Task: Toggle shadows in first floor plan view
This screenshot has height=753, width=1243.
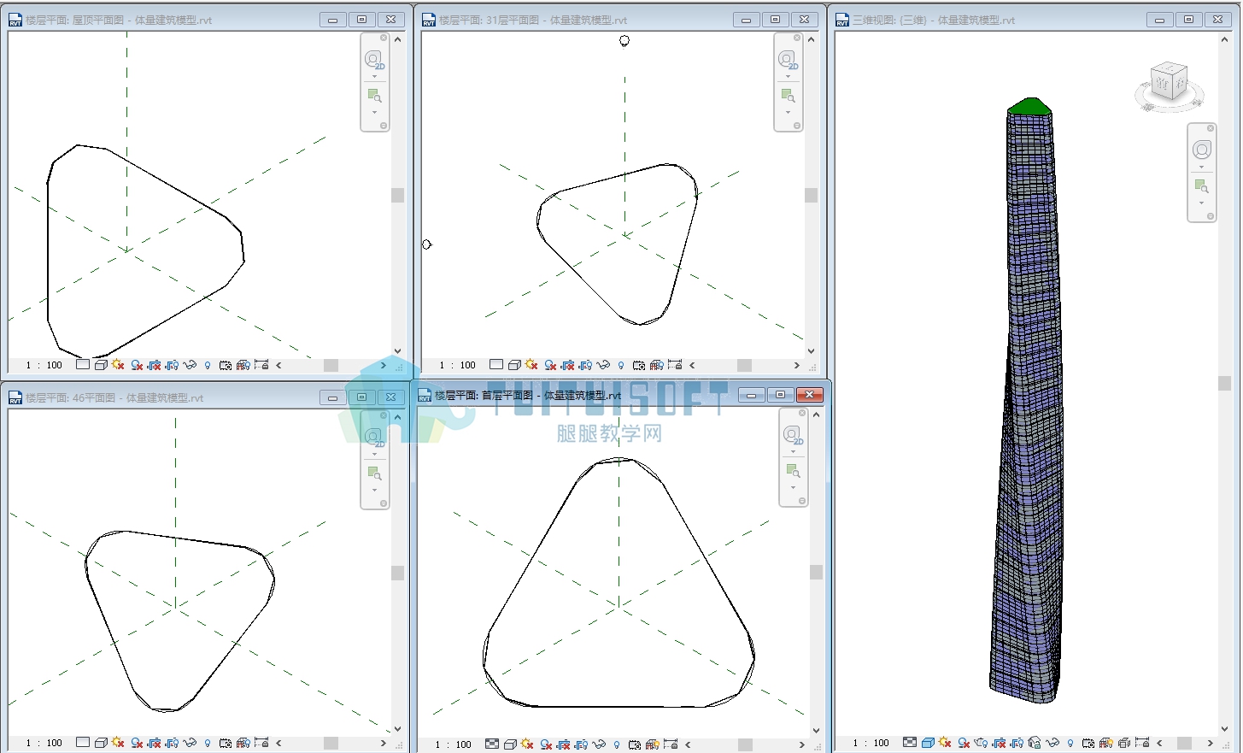Action: [x=546, y=744]
